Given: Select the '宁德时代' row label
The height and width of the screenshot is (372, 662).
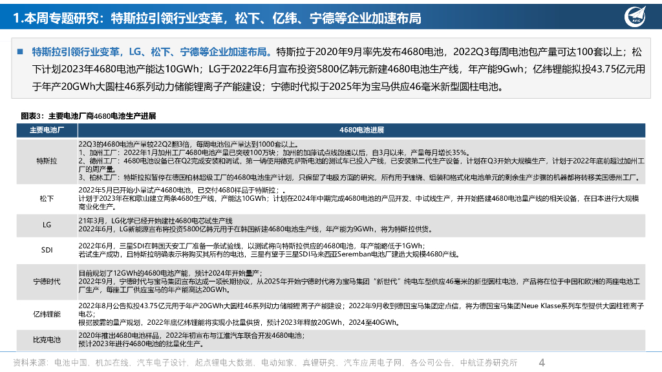Looking at the screenshot, I should coord(47,282).
